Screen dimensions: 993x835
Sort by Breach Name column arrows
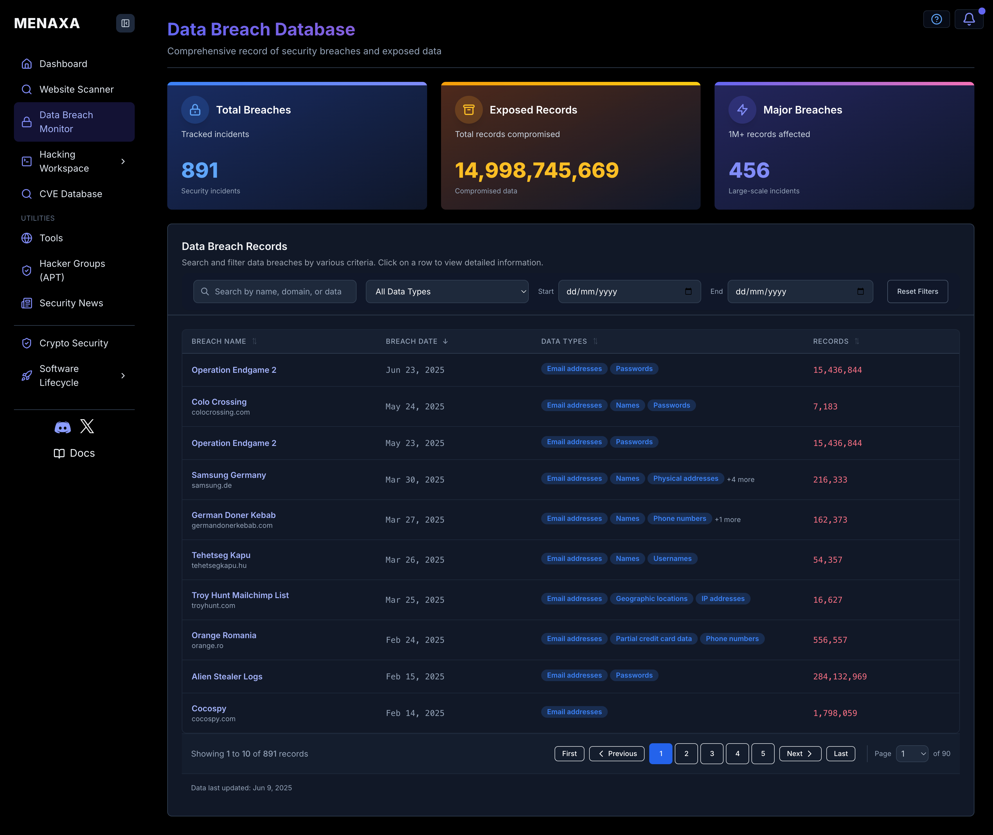pyautogui.click(x=255, y=341)
